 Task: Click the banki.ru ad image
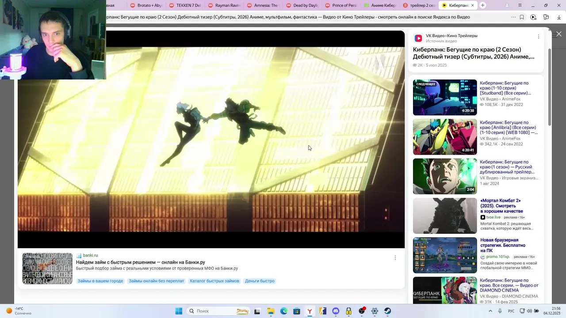tap(47, 269)
